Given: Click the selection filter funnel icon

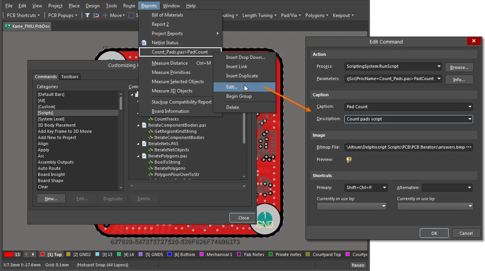Looking at the screenshot, I should [88, 15].
